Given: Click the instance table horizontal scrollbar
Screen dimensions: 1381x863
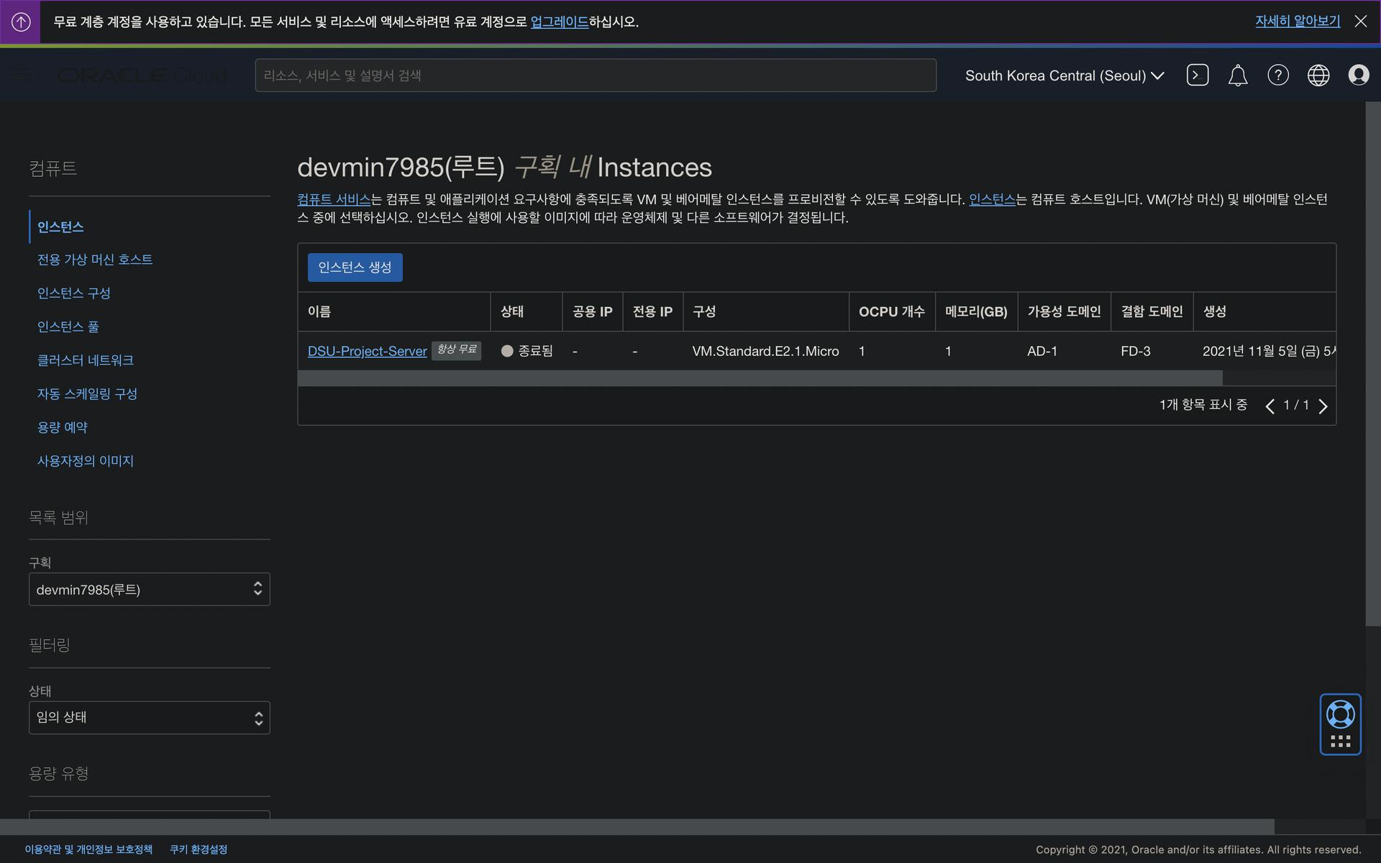Looking at the screenshot, I should point(760,378).
